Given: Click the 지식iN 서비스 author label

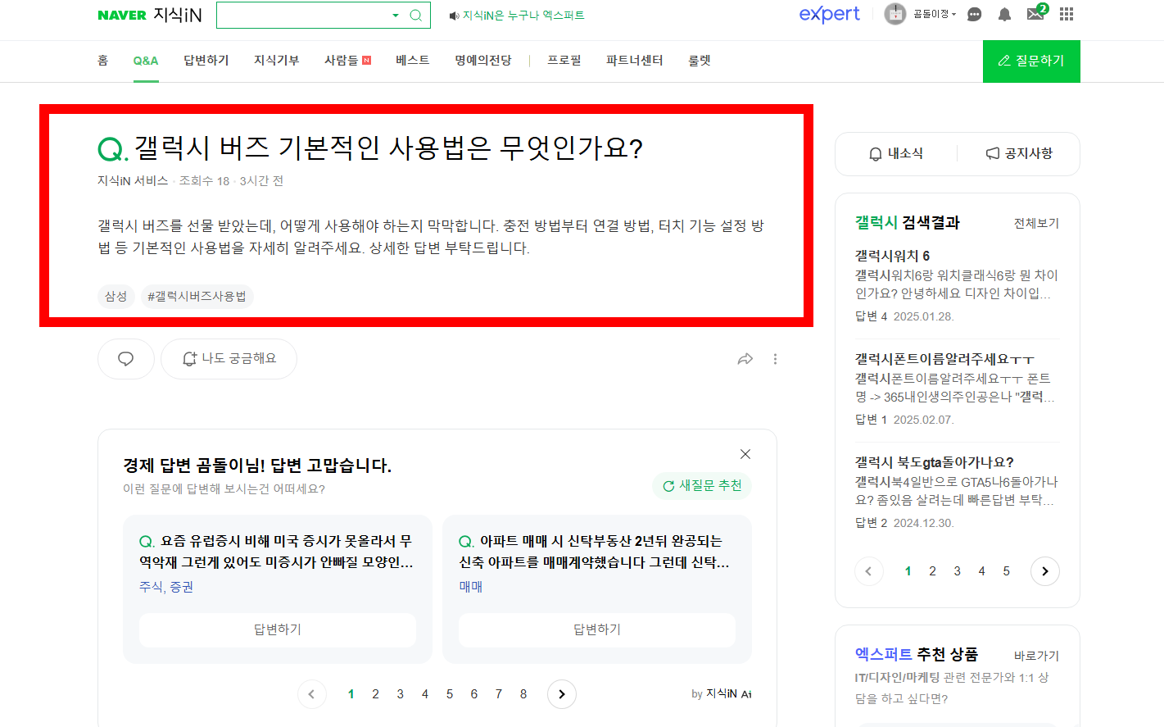Looking at the screenshot, I should [133, 180].
